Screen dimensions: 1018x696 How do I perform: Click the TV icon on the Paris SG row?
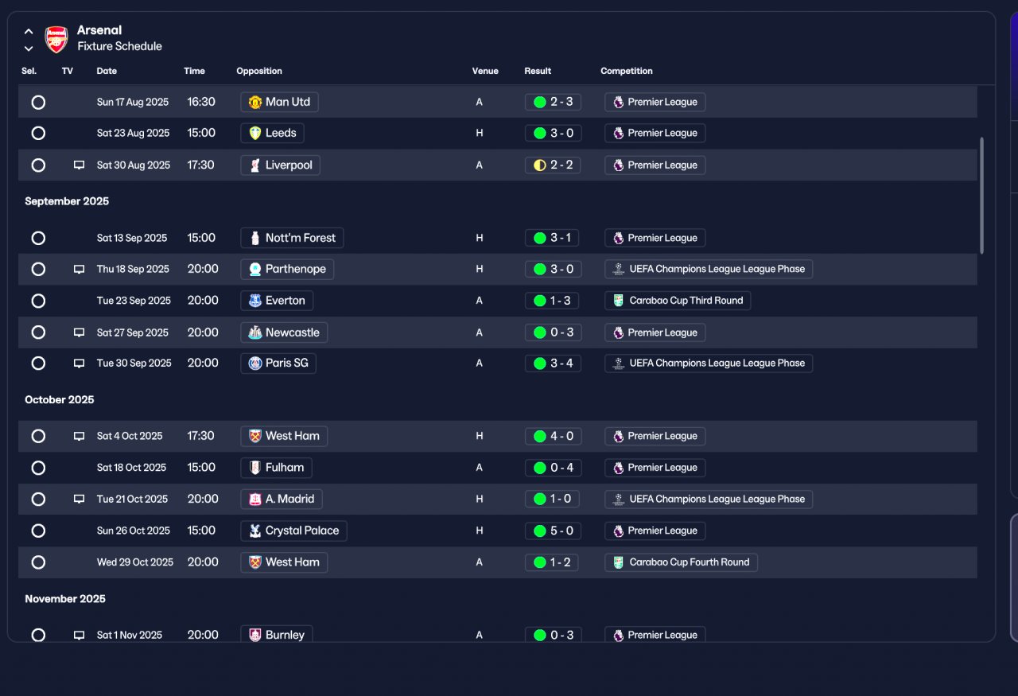tap(79, 364)
